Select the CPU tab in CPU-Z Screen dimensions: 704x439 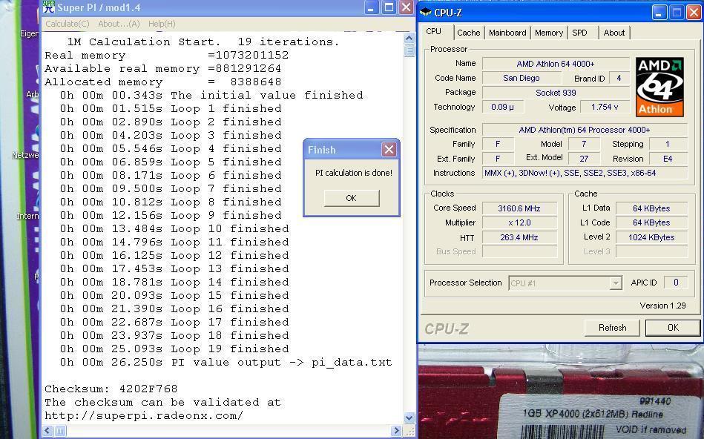(434, 31)
